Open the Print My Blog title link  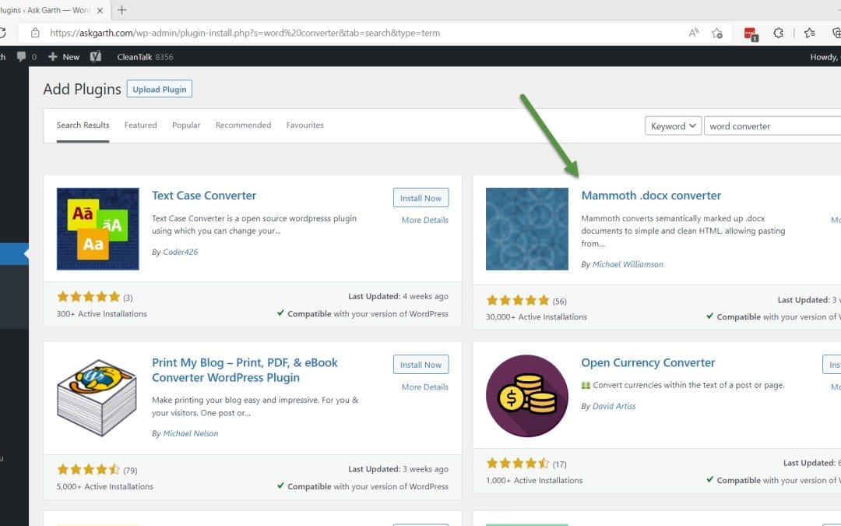(245, 370)
